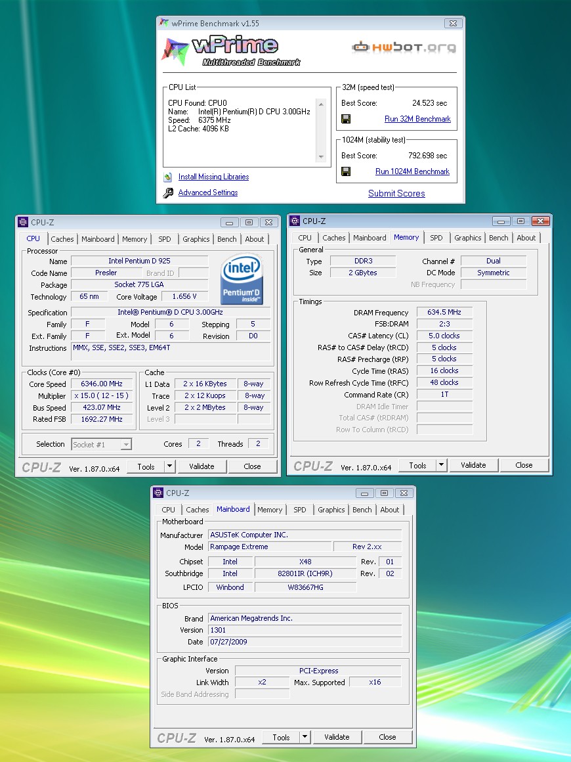Select the processor name Intel Pentium D 925

pyautogui.click(x=139, y=261)
